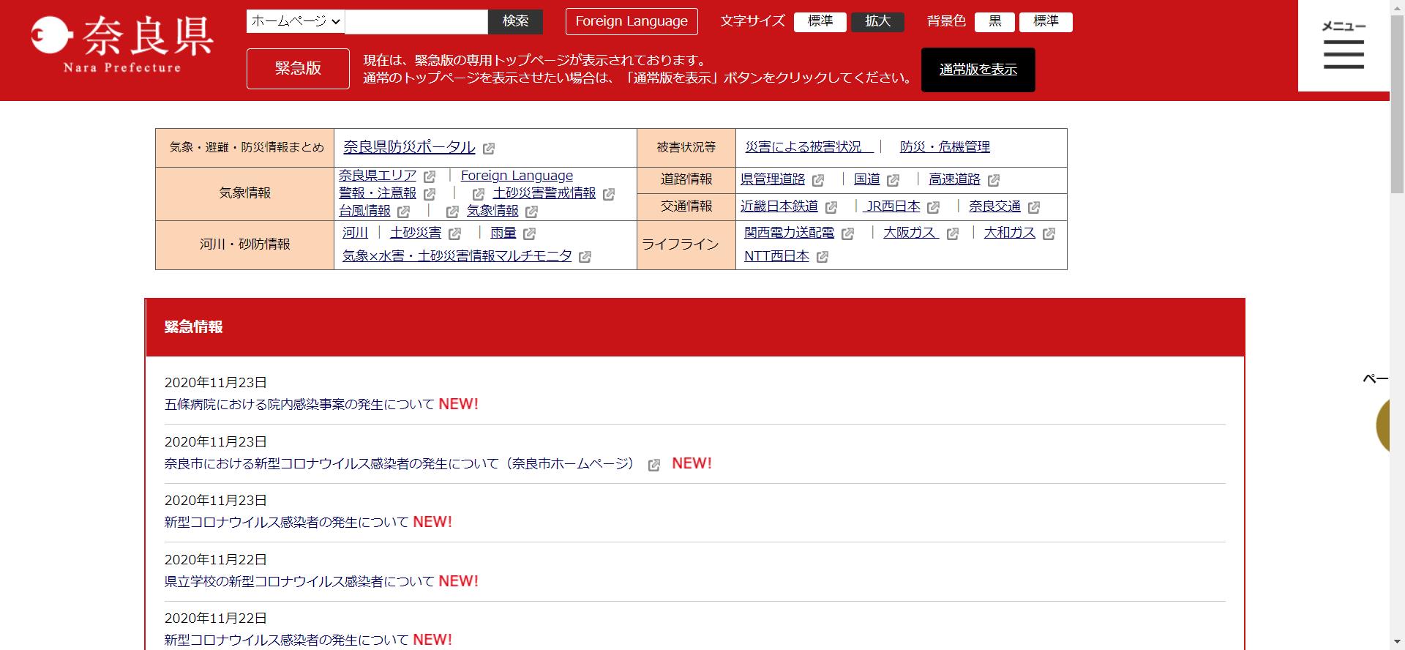Open 五條病院 院内感染事案 news link
1405x650 pixels.
tap(299, 404)
